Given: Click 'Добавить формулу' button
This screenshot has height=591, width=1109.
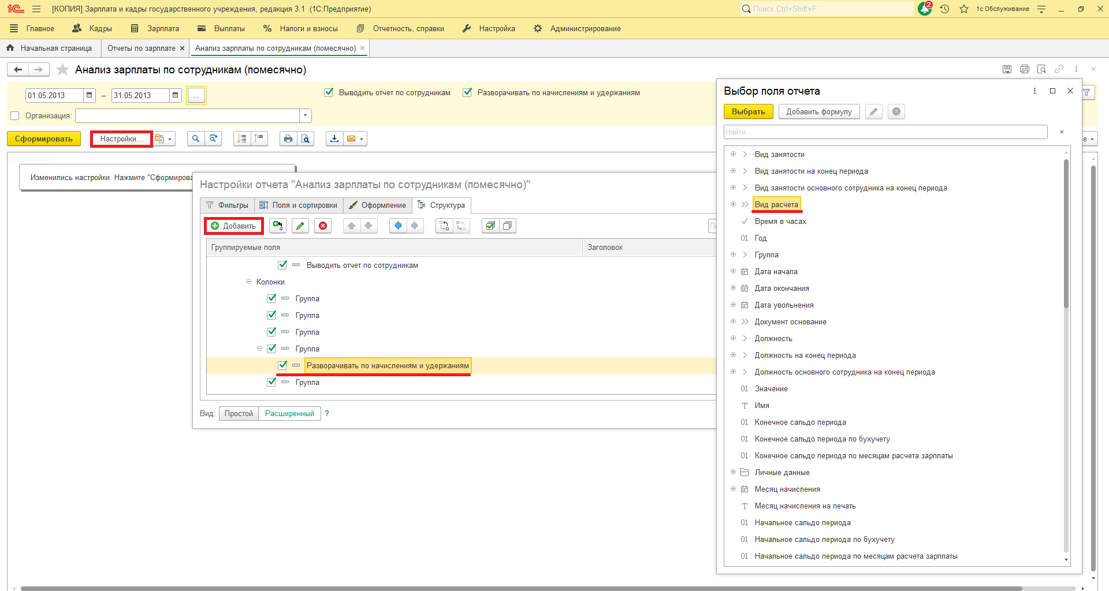Looking at the screenshot, I should click(819, 112).
